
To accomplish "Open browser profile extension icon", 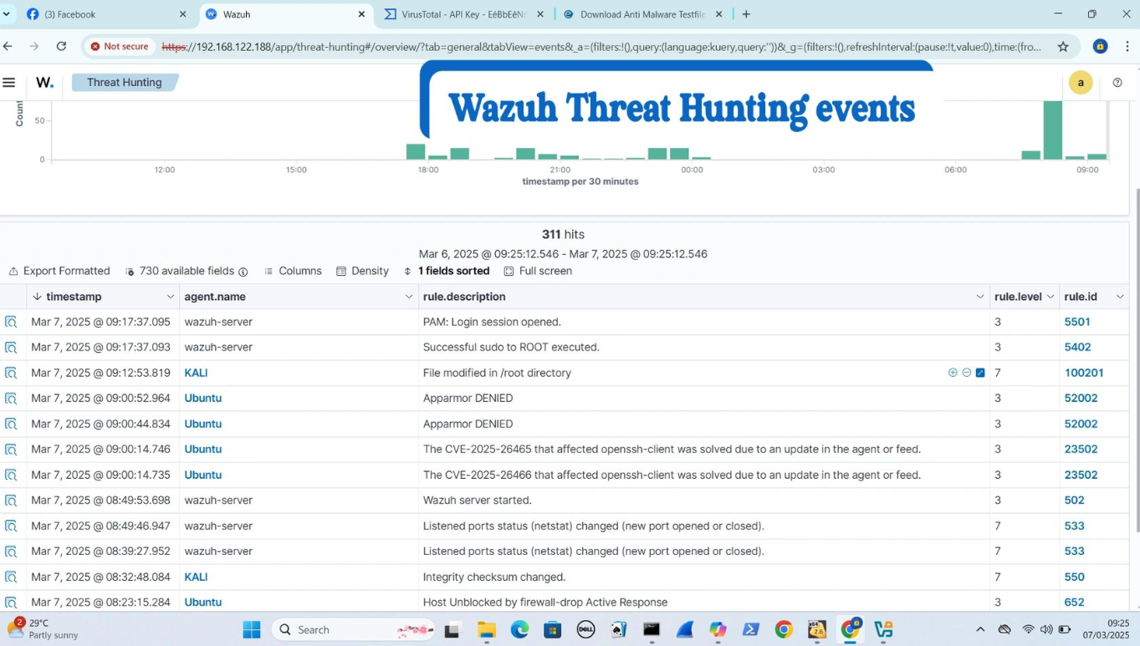I will point(1101,47).
